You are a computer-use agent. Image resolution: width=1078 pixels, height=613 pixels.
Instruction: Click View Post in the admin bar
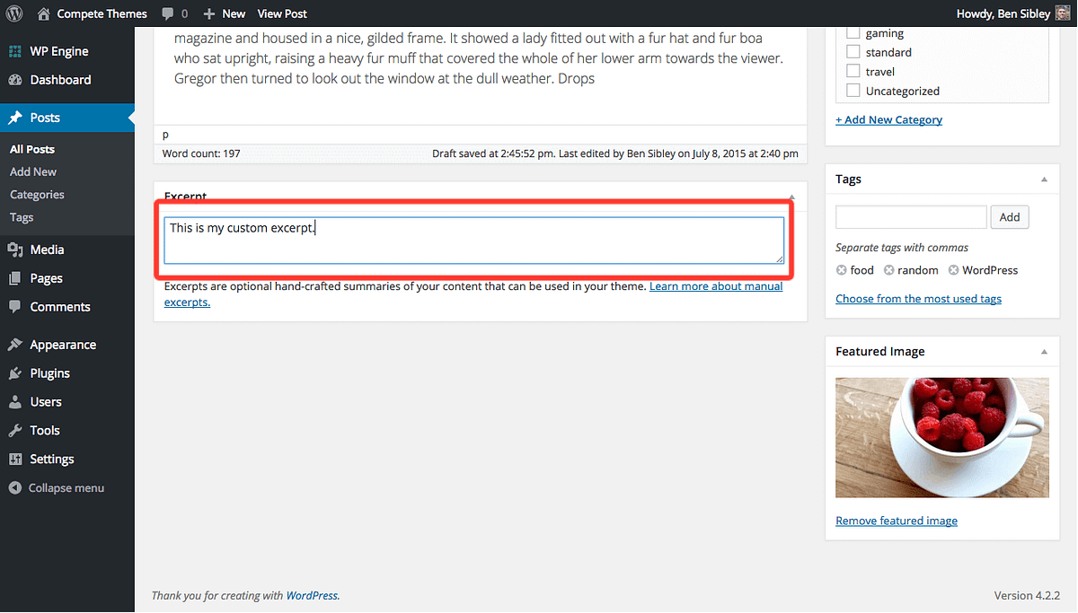coord(281,13)
